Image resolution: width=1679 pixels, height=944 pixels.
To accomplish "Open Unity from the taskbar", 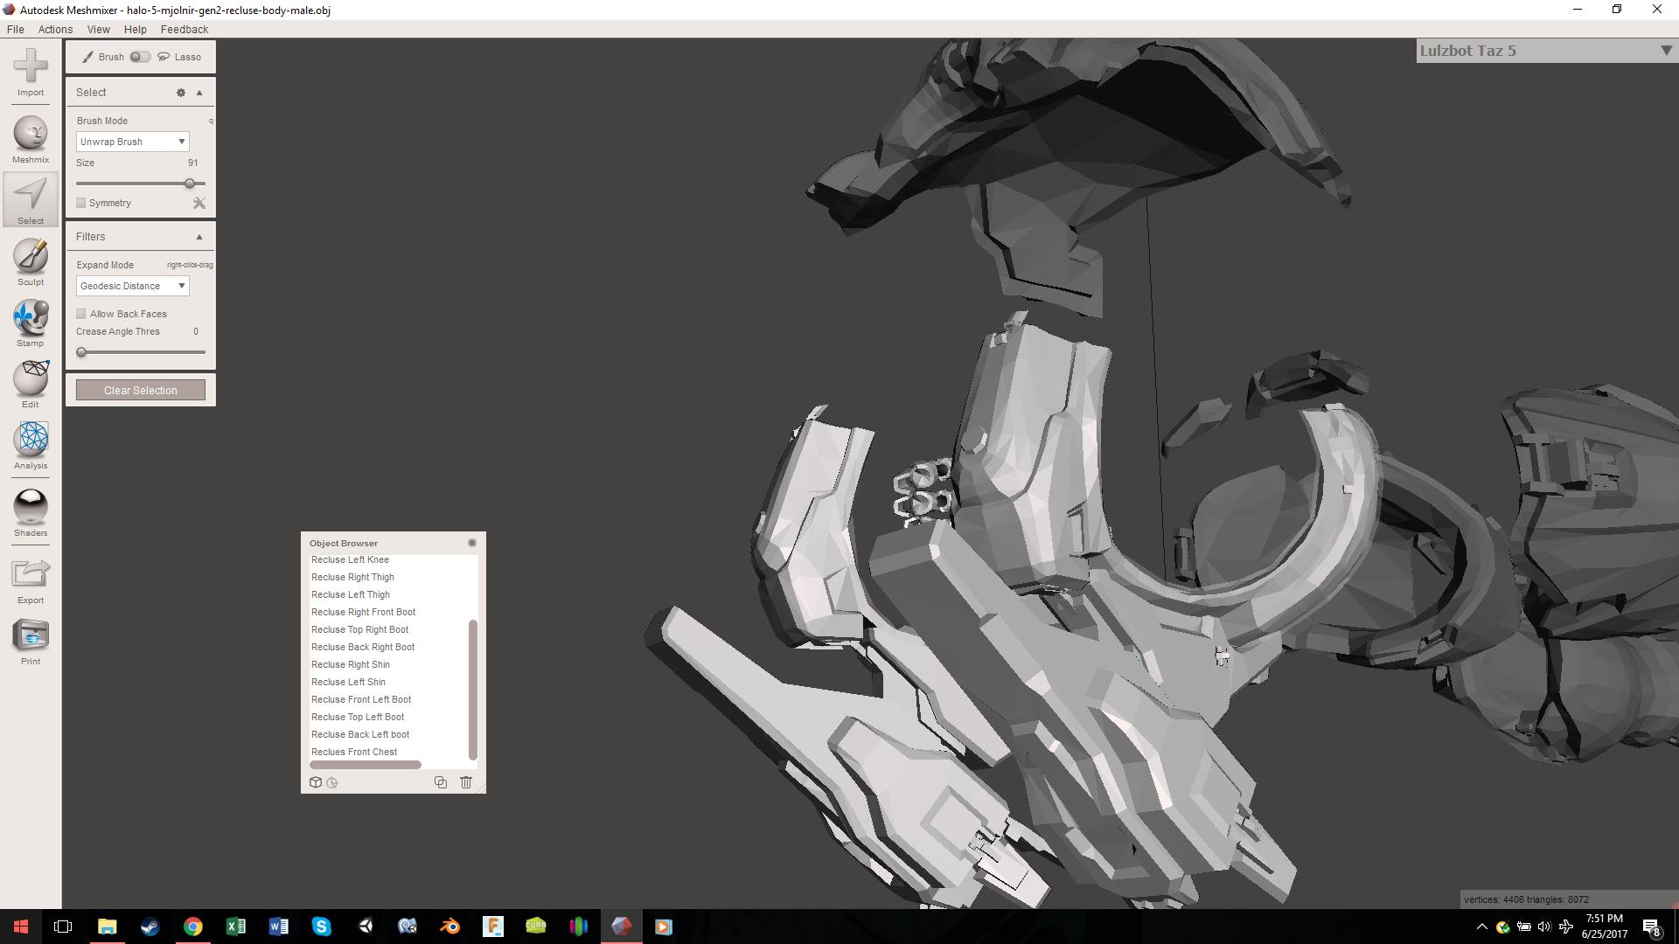I will click(365, 927).
